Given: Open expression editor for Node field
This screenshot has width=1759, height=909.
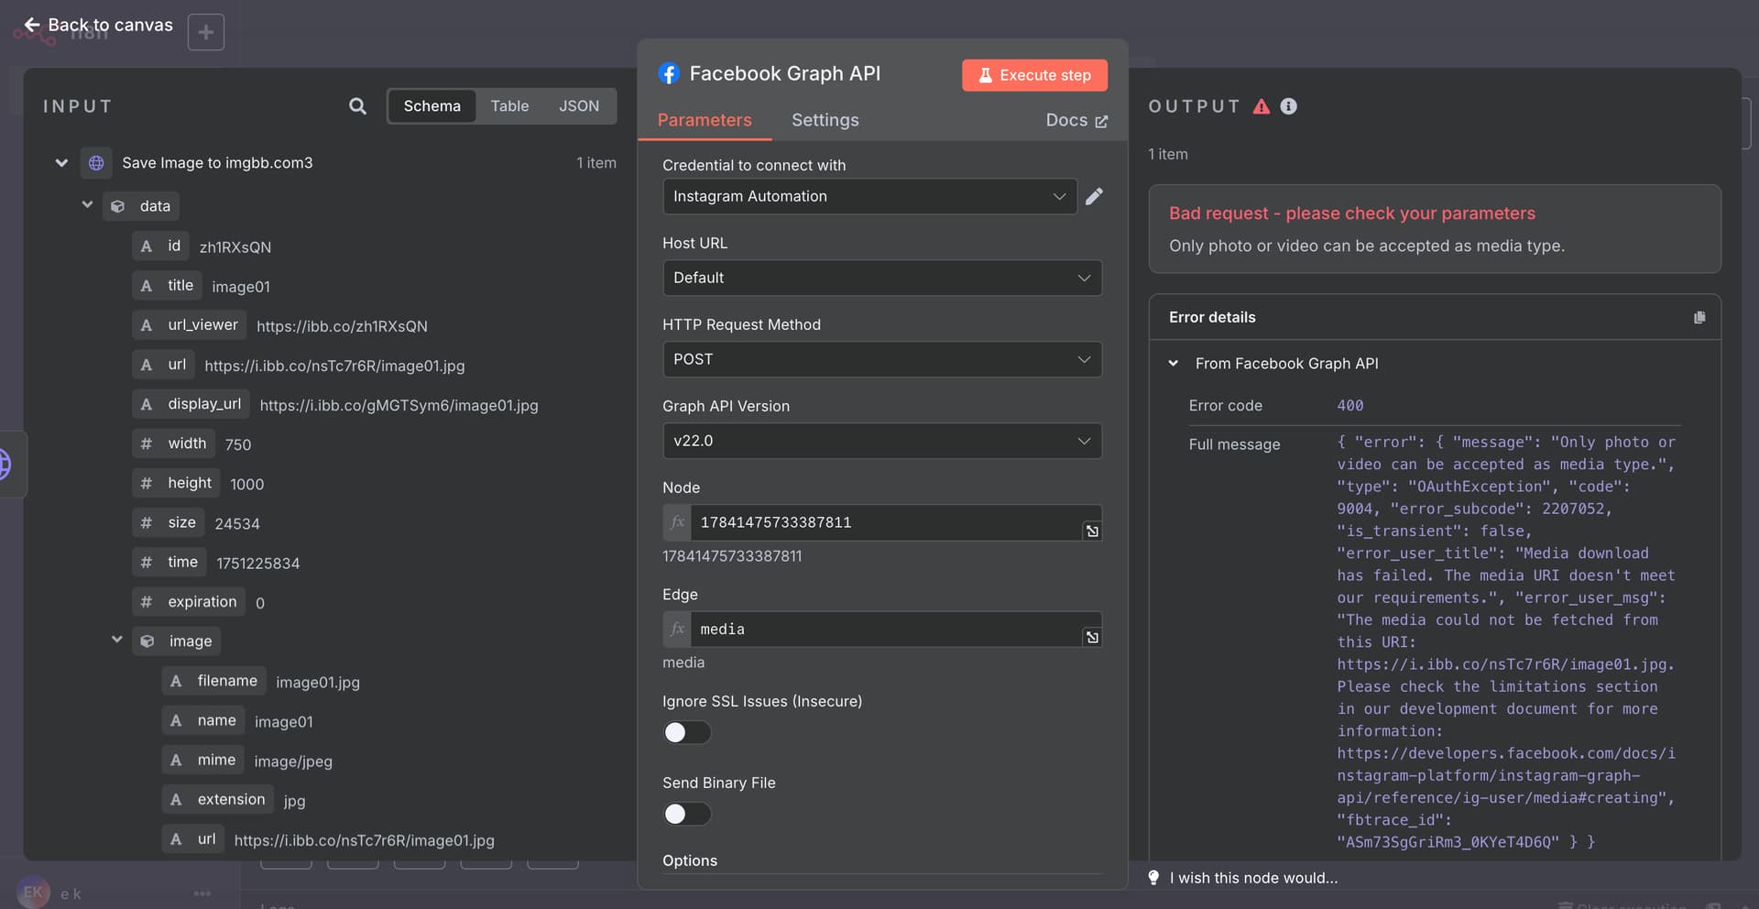Looking at the screenshot, I should tap(1092, 531).
